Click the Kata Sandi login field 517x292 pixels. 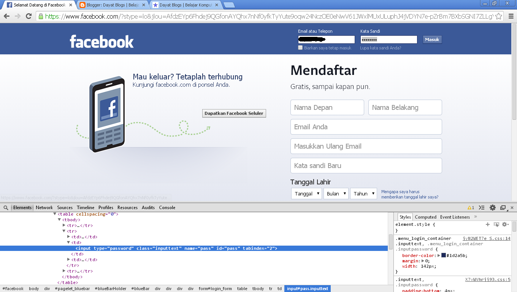[389, 40]
